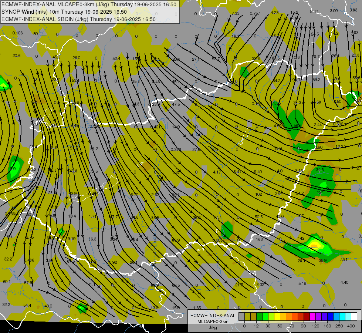362x333 pixels.
Task: Click the SYNOP Wind (m/s) 10m title line
Action: (x=64, y=12)
